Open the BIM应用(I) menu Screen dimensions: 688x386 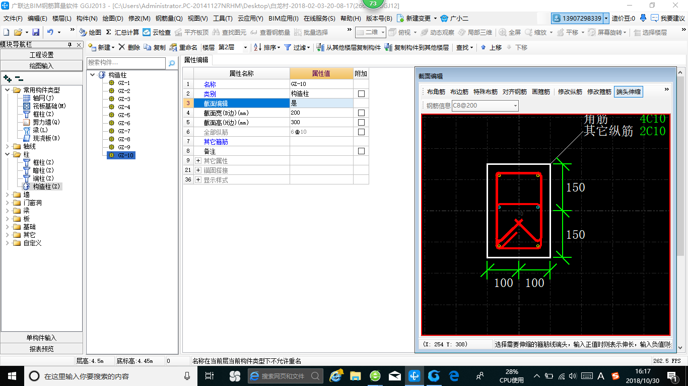284,18
